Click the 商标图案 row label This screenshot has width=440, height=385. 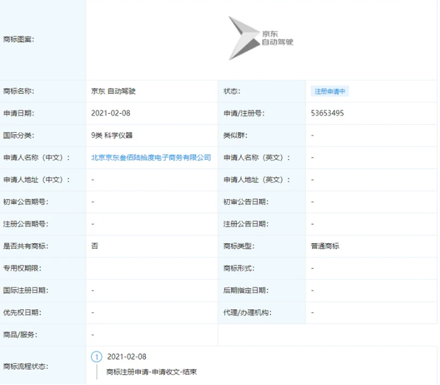coord(19,40)
